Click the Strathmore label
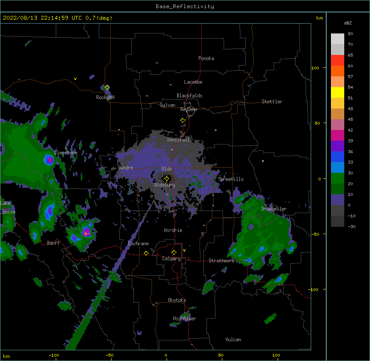The image size is (370, 361). 221,261
